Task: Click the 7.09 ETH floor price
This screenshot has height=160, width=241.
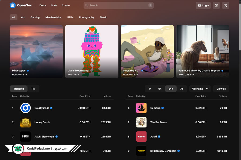Action: pyautogui.click(x=201, y=151)
